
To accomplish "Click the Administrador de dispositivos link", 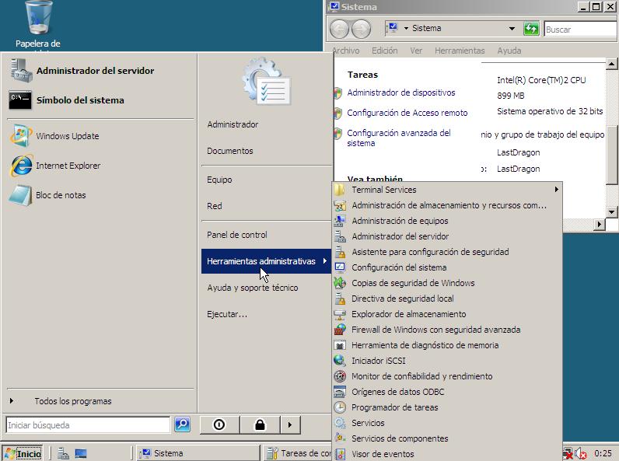I will click(x=400, y=93).
